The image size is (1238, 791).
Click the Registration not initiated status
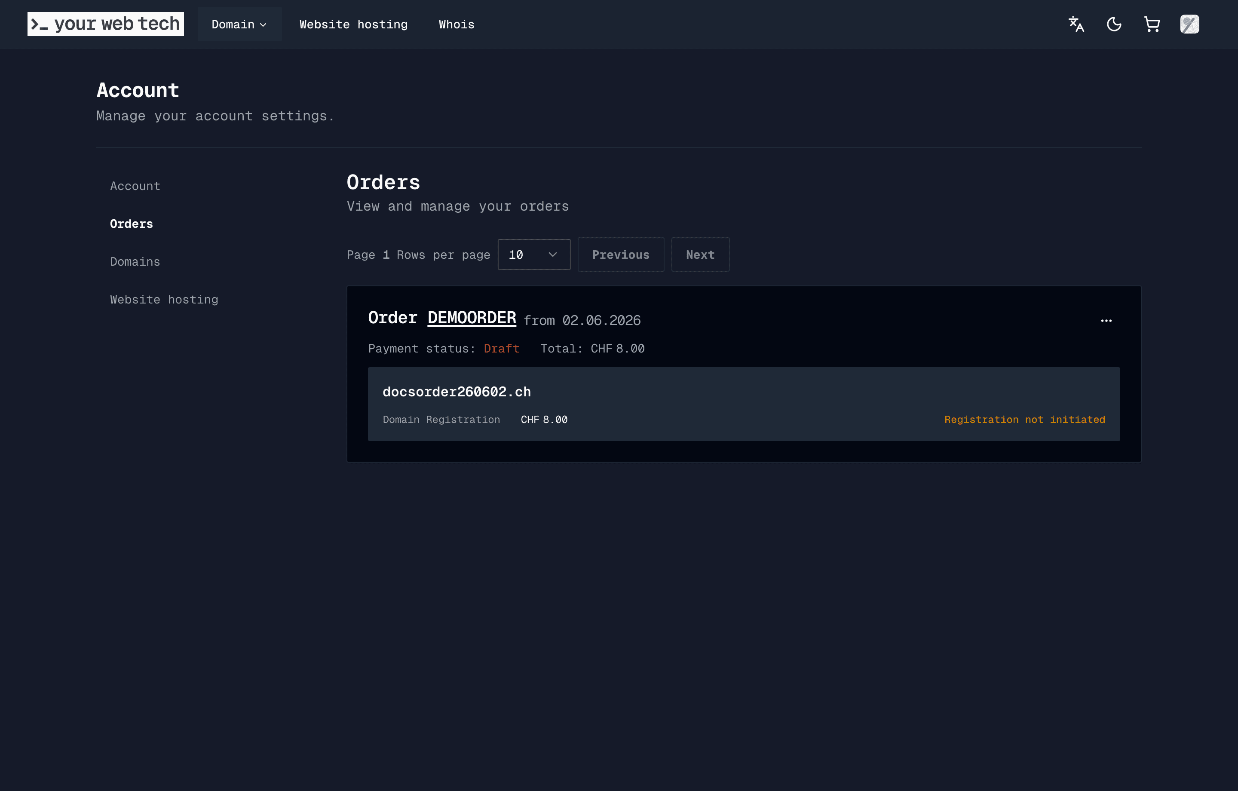[x=1025, y=420]
